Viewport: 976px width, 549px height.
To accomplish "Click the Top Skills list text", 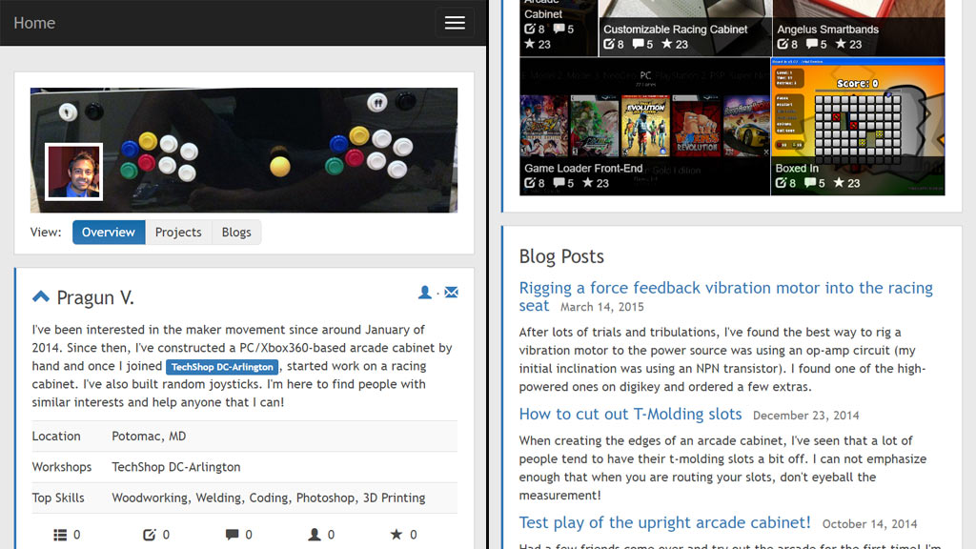I will tap(268, 498).
